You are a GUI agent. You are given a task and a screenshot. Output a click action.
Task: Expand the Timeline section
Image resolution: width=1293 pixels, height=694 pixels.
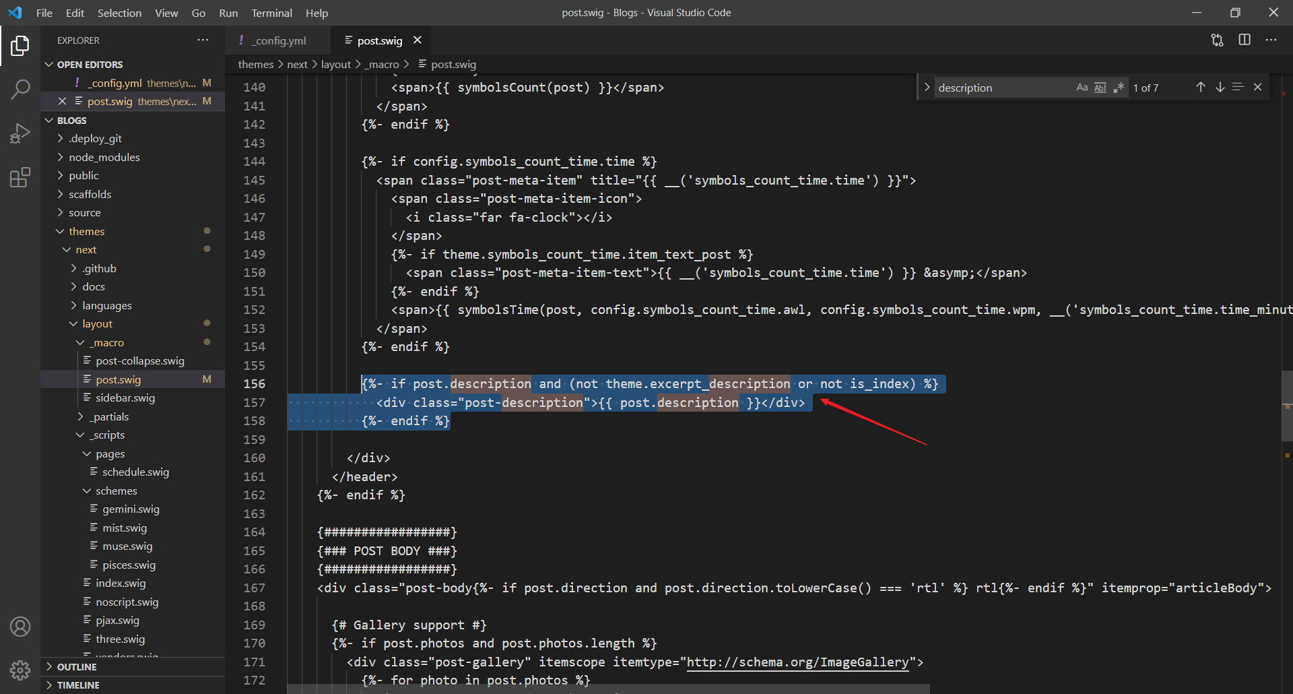(133, 685)
